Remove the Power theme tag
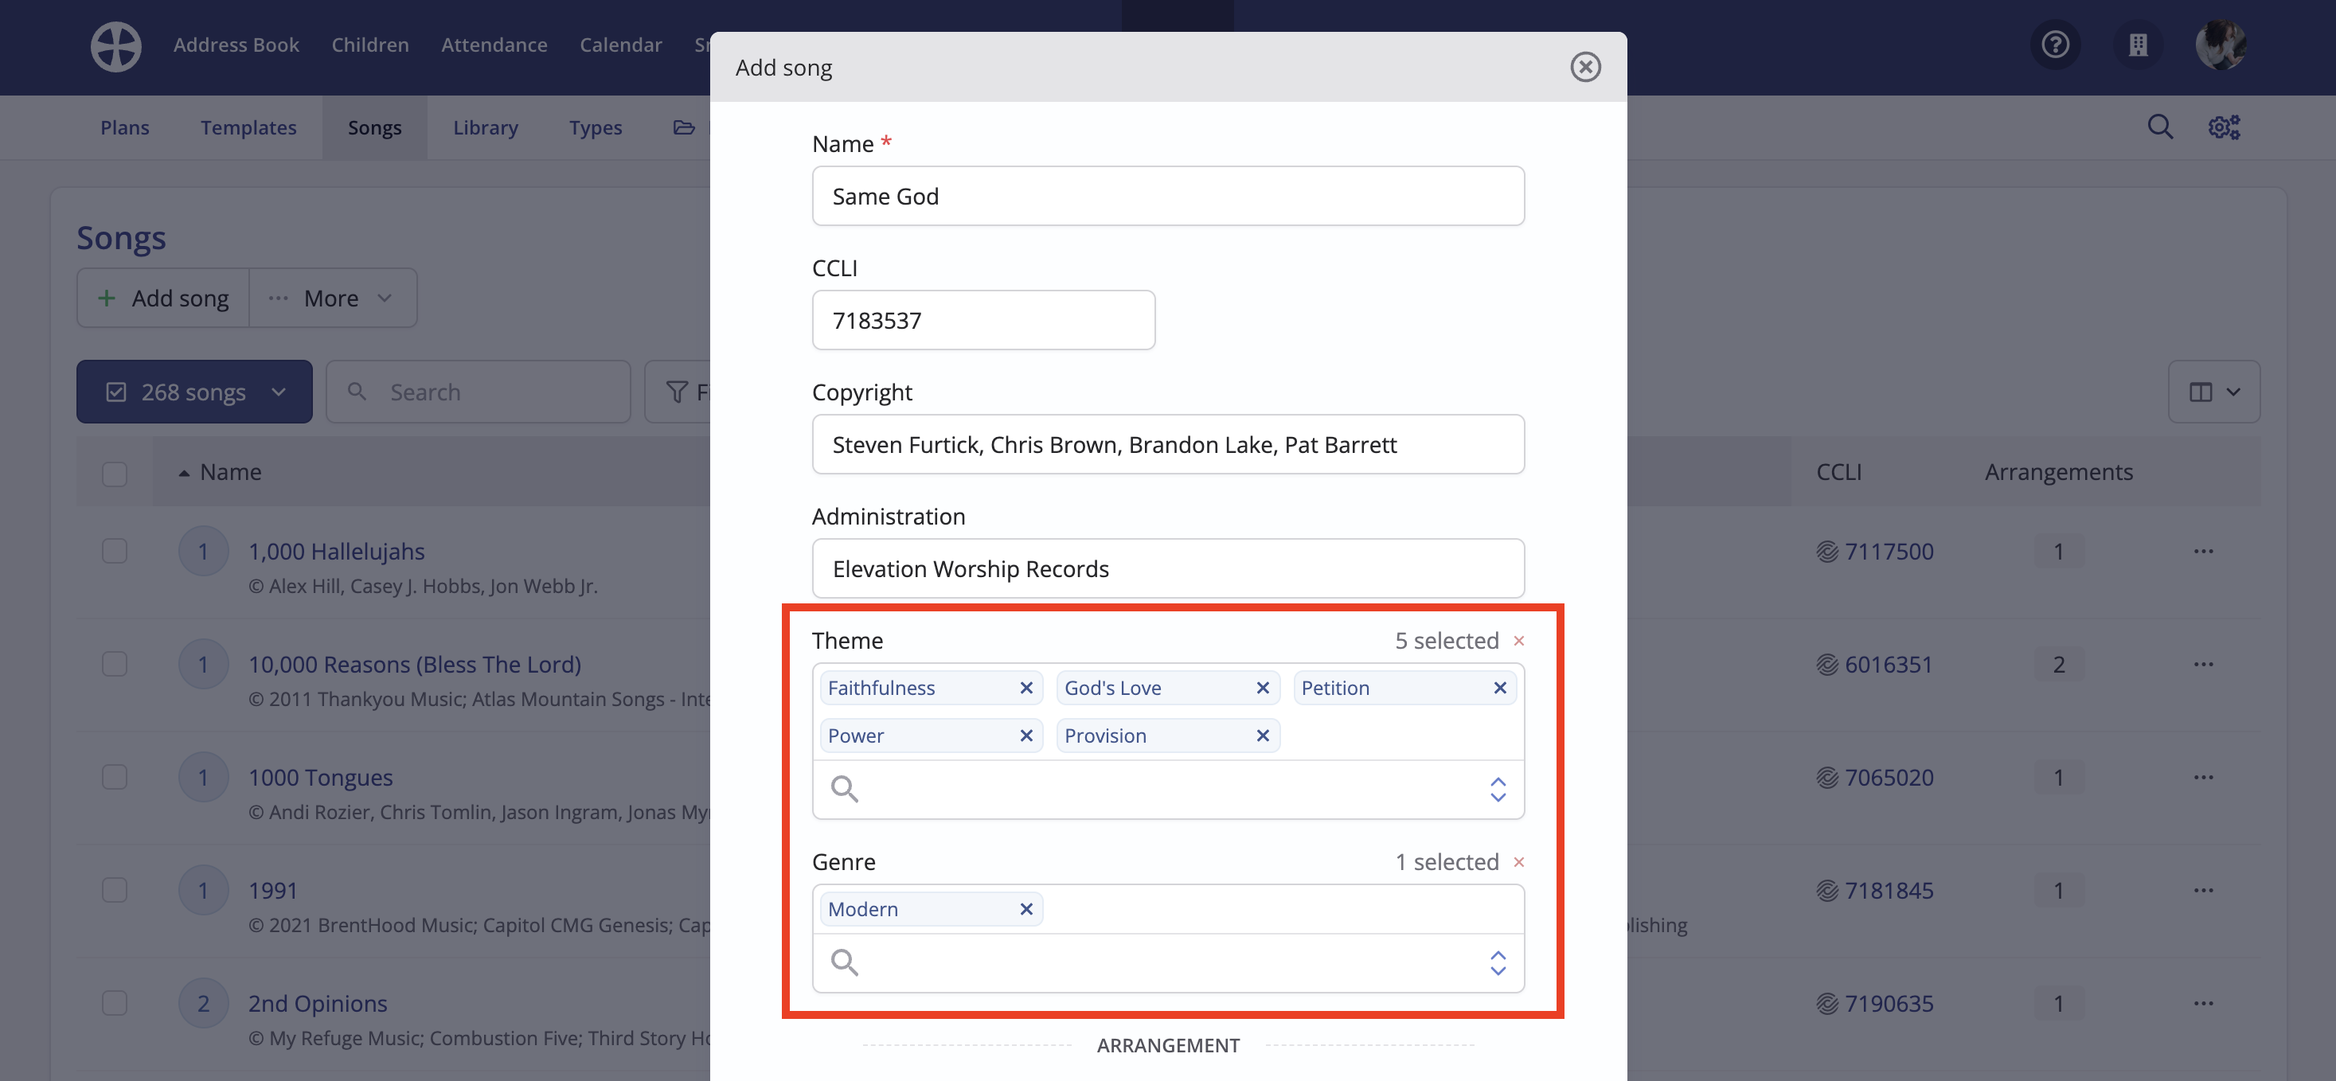The width and height of the screenshot is (2336, 1081). (x=1025, y=736)
